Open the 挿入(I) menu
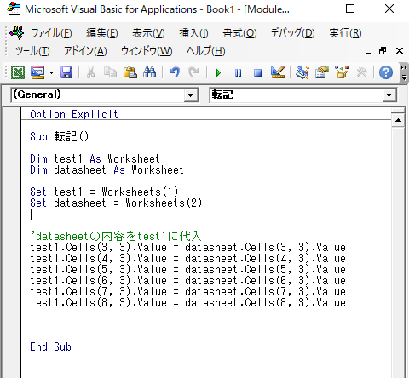The height and width of the screenshot is (378, 409). tap(193, 33)
